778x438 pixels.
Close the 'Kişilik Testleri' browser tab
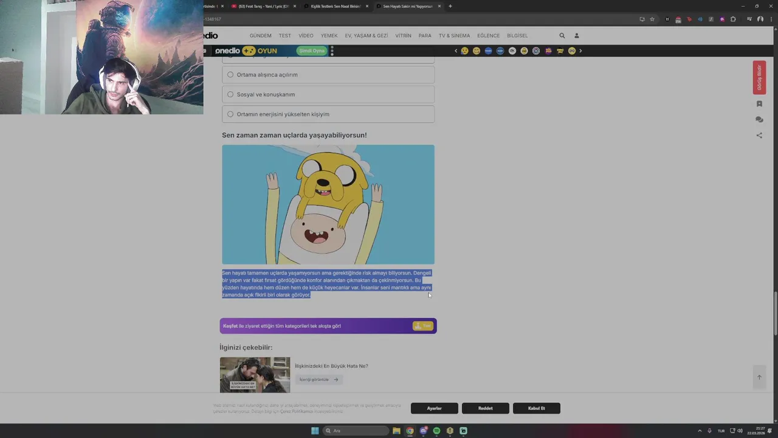[x=367, y=6]
